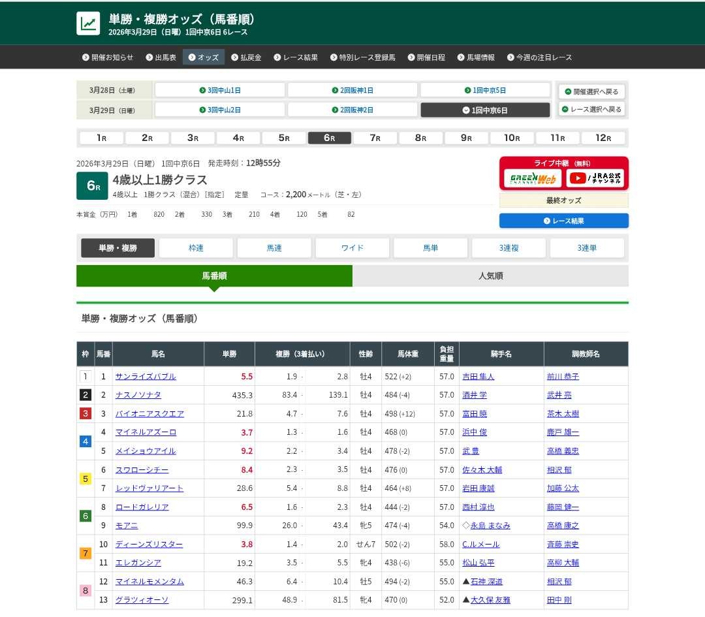
Task: Switch to the 人気順 tab
Action: (490, 276)
